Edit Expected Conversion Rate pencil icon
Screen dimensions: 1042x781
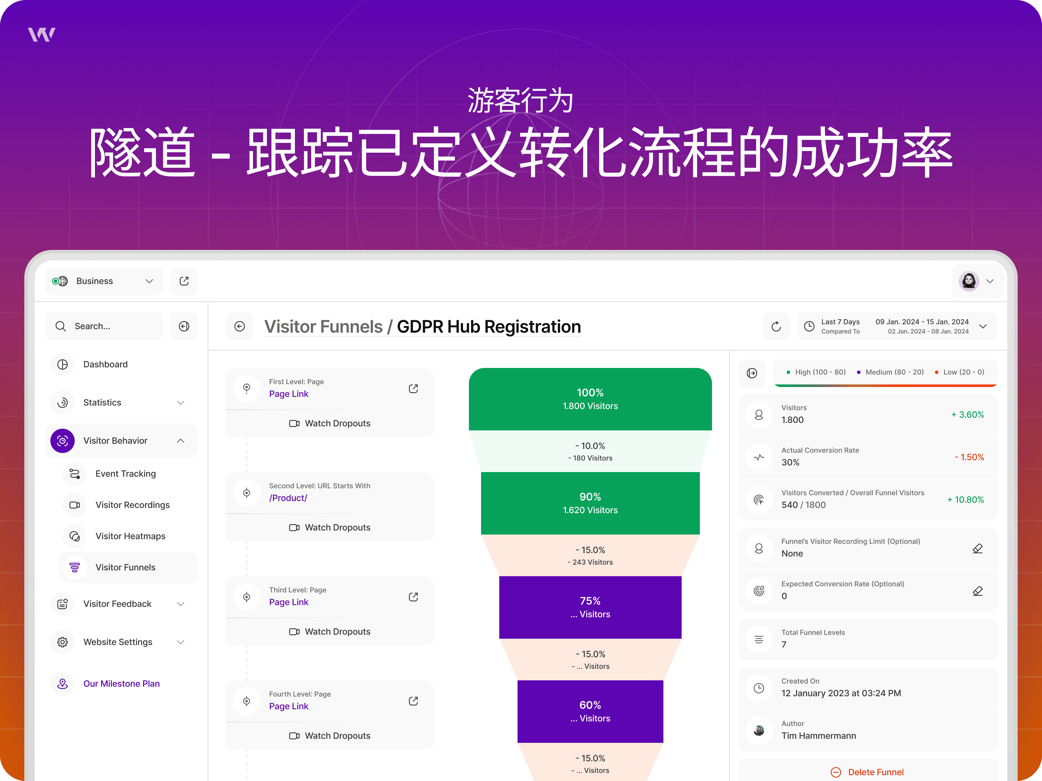(x=977, y=591)
